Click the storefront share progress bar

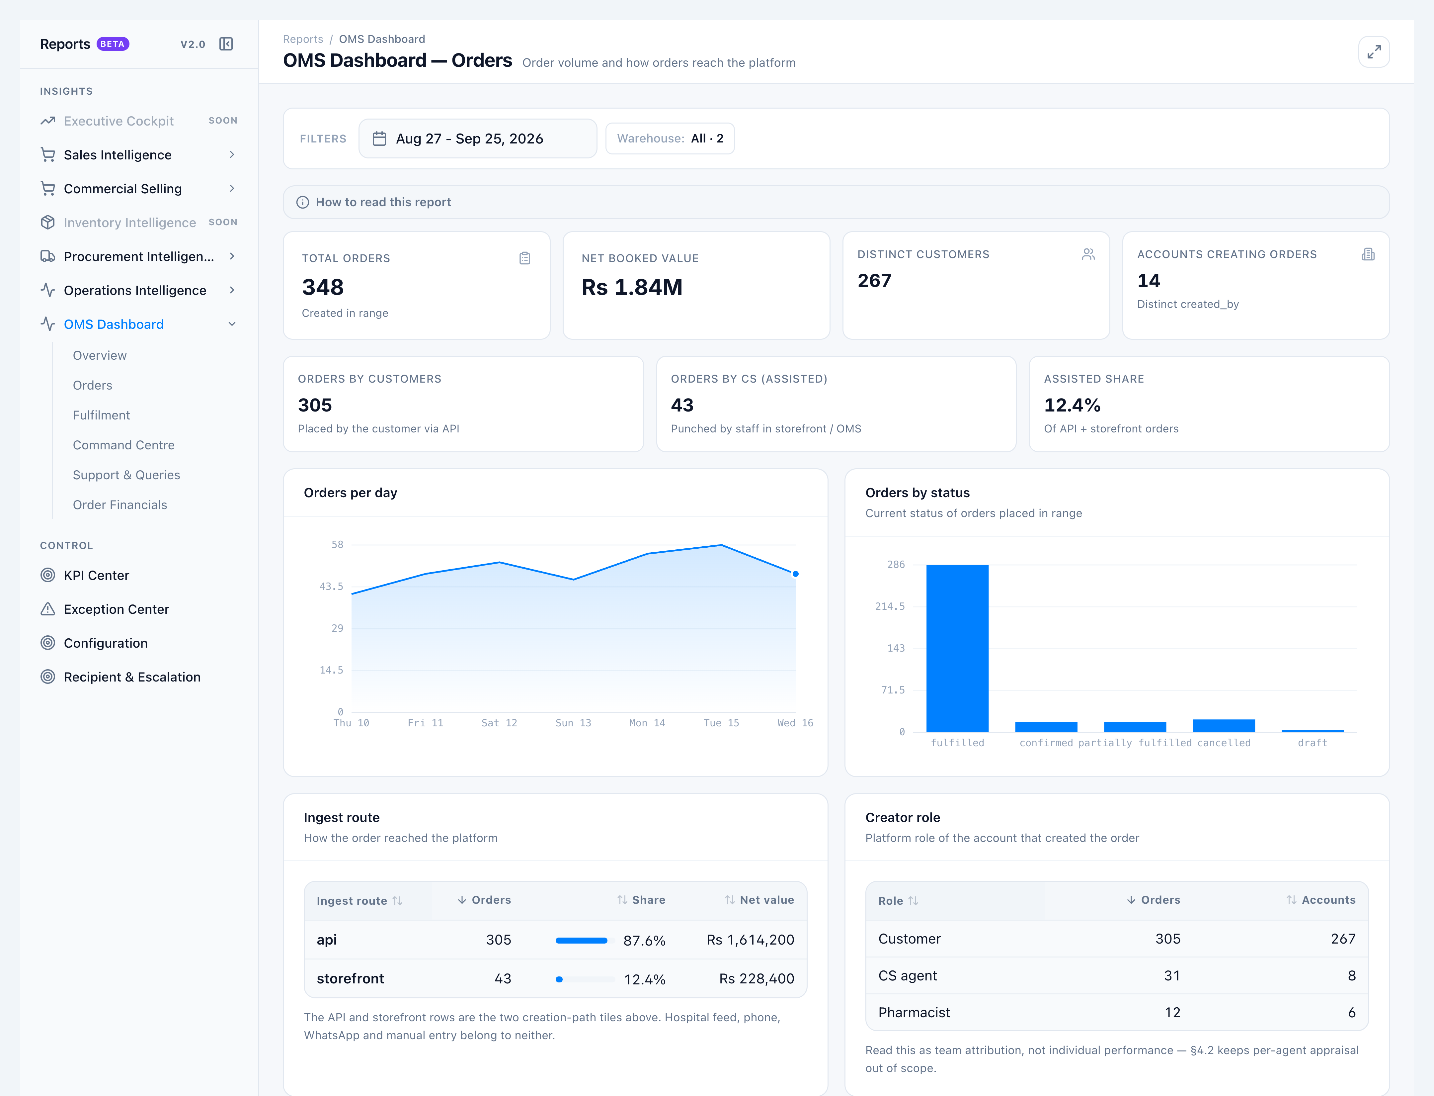coord(585,979)
